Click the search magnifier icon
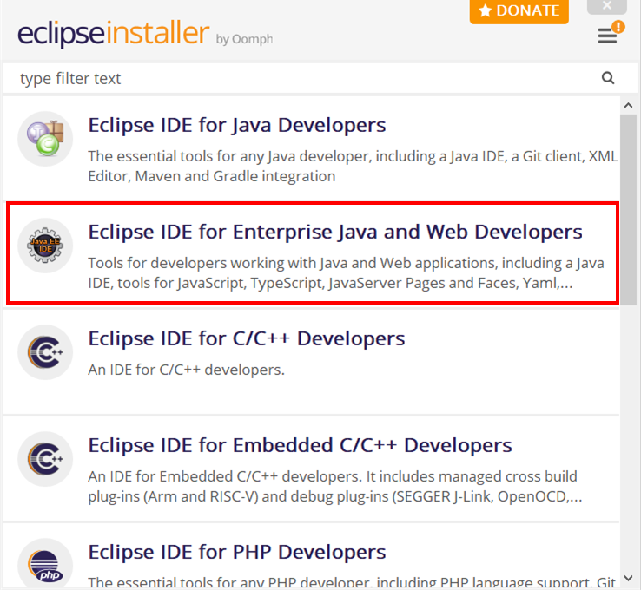This screenshot has height=590, width=641. click(608, 78)
